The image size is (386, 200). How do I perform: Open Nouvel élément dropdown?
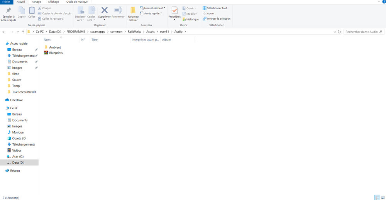tap(152, 8)
